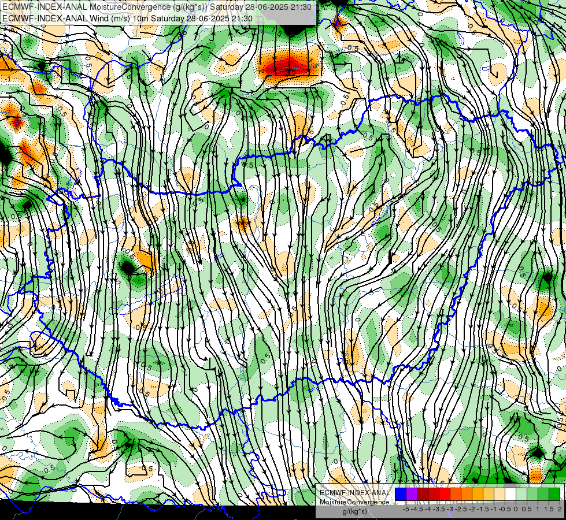Click the legend unit g/(kg*s)
This screenshot has height=520, width=566.
pos(355,512)
